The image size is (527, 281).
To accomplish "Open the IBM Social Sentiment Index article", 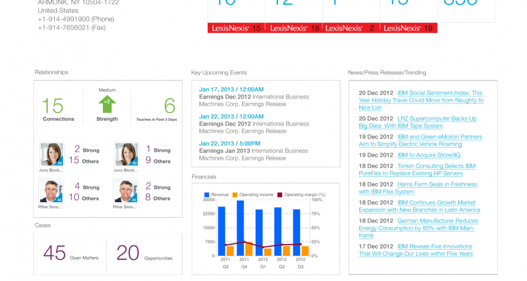I will coord(421,100).
